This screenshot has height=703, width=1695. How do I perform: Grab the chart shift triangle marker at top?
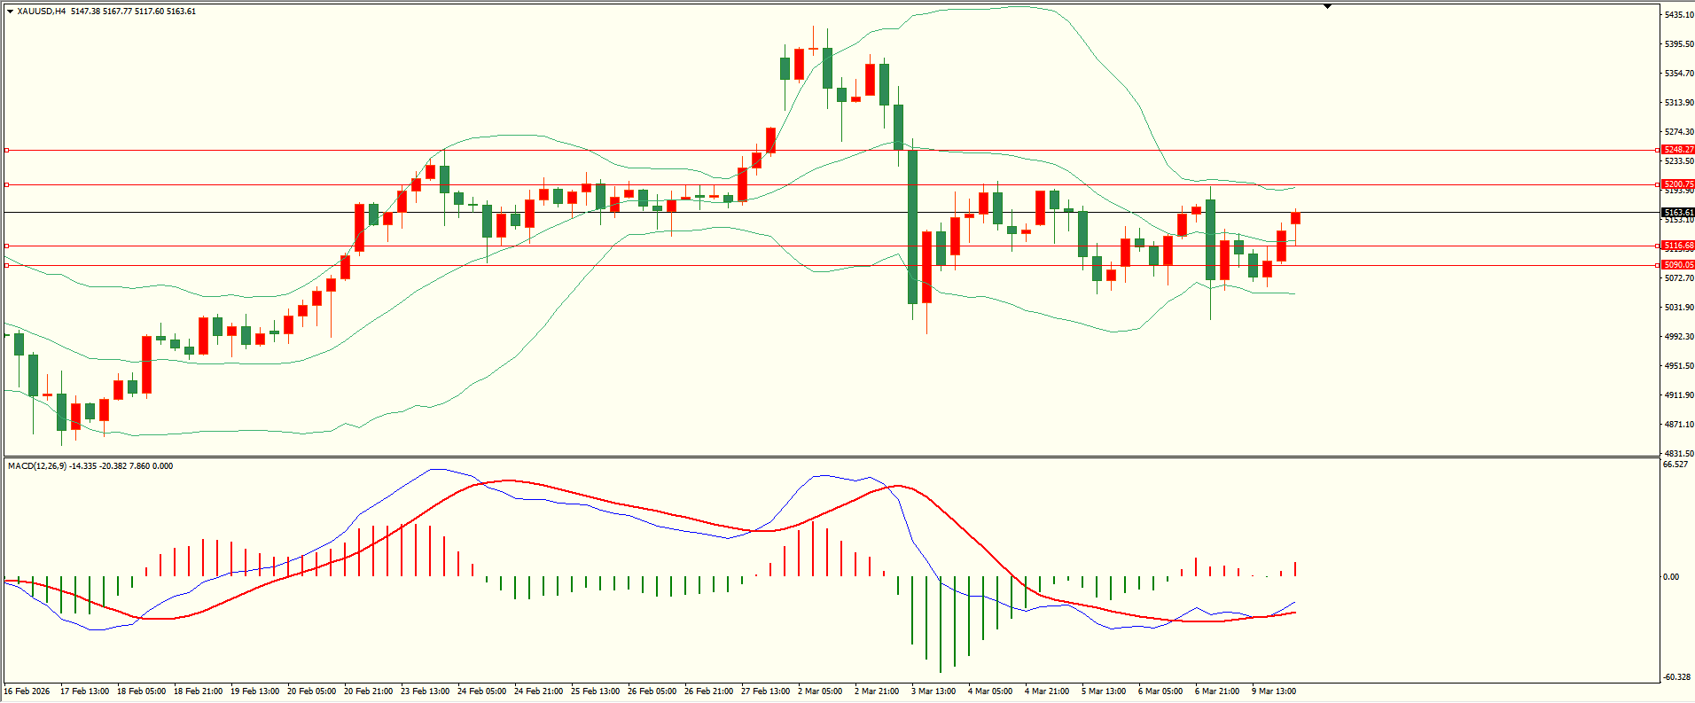click(1327, 7)
